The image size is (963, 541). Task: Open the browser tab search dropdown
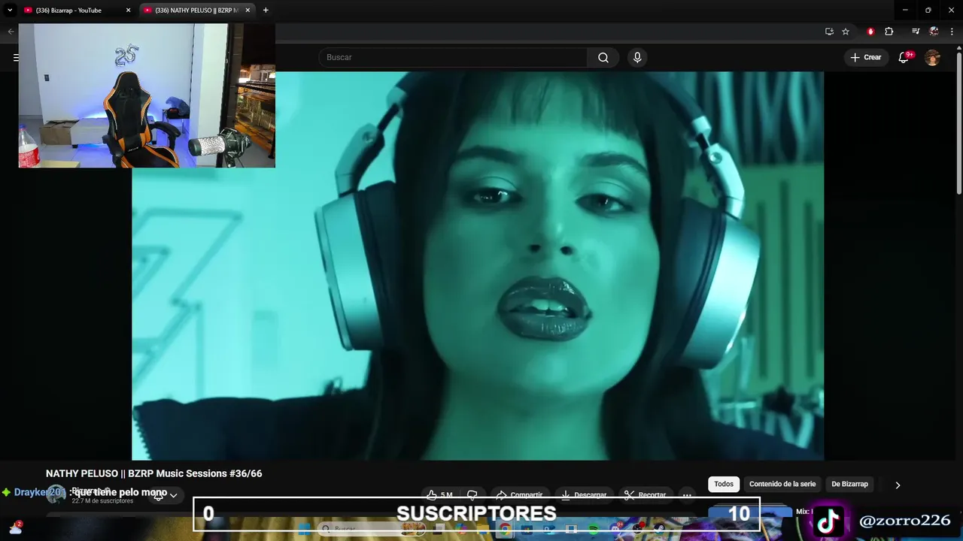(10, 10)
